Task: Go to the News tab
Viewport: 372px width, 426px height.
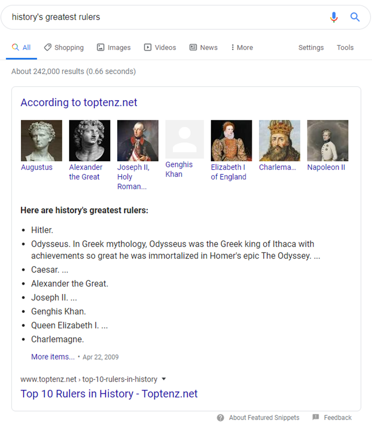Action: point(203,48)
